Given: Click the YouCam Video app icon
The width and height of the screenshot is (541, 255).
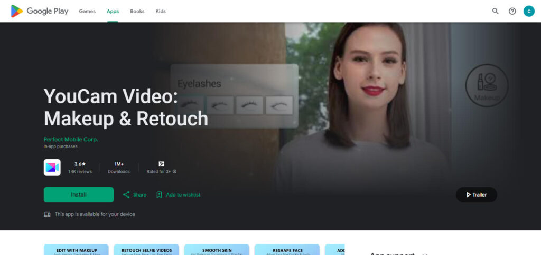Looking at the screenshot, I should (x=52, y=167).
